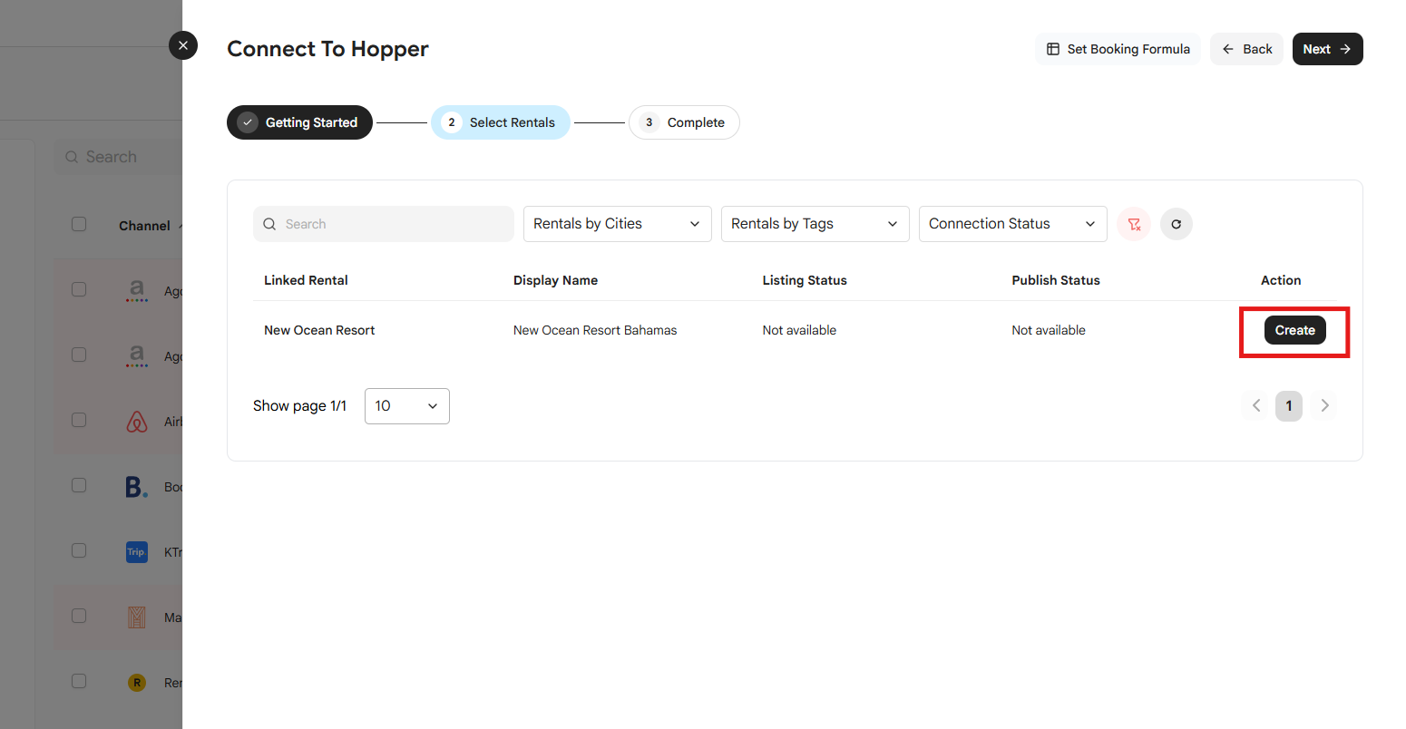Click Not available under Publish Status
The height and width of the screenshot is (729, 1406).
(1049, 330)
